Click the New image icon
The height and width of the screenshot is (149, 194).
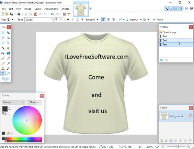coord(2,14)
